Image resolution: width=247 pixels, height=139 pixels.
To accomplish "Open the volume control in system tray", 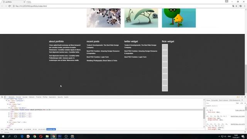I will (x=225, y=136).
